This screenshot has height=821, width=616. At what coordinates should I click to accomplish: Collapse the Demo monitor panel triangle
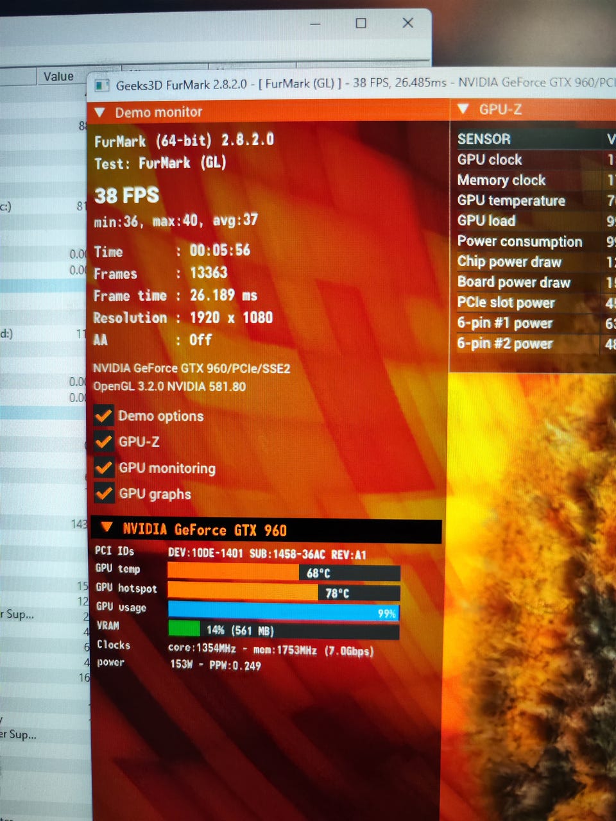click(99, 112)
